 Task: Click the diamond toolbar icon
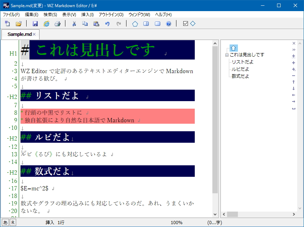click(193, 24)
